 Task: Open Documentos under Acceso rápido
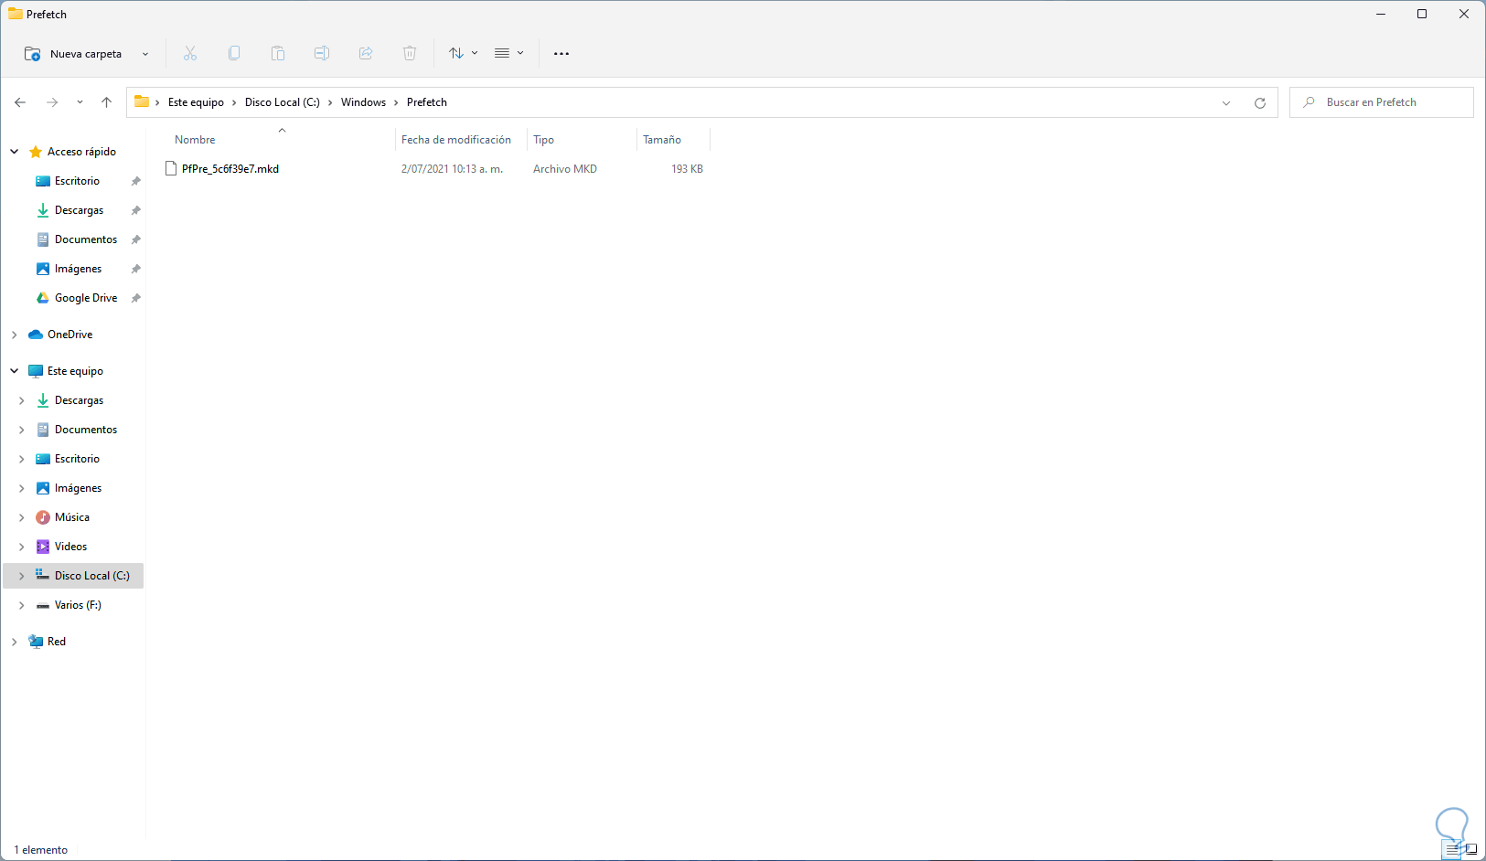(x=86, y=239)
